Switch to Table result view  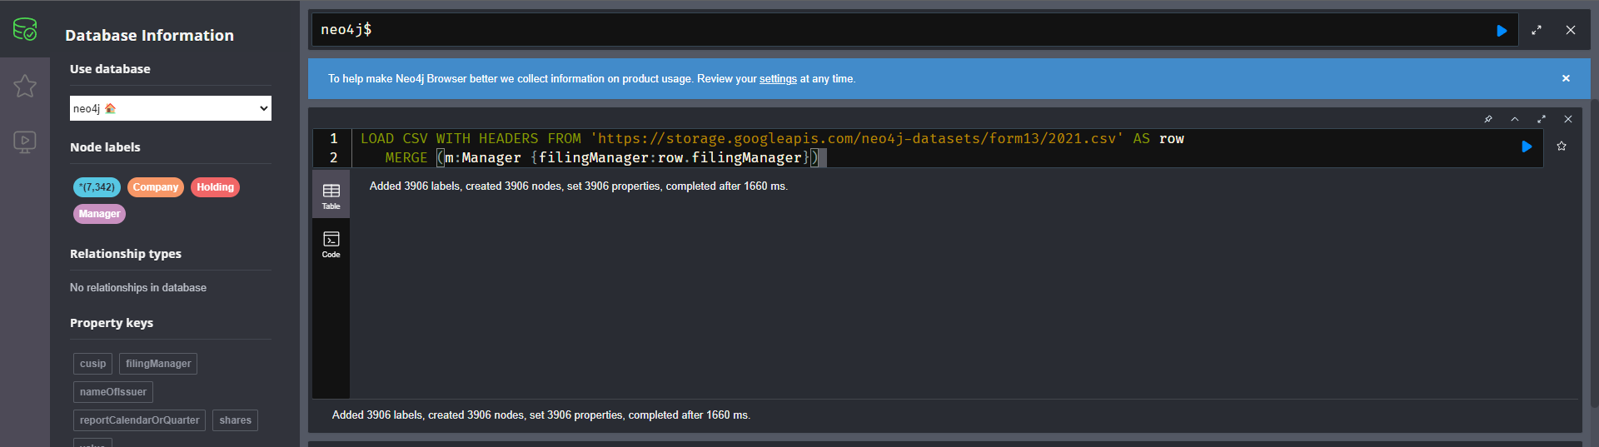[331, 196]
